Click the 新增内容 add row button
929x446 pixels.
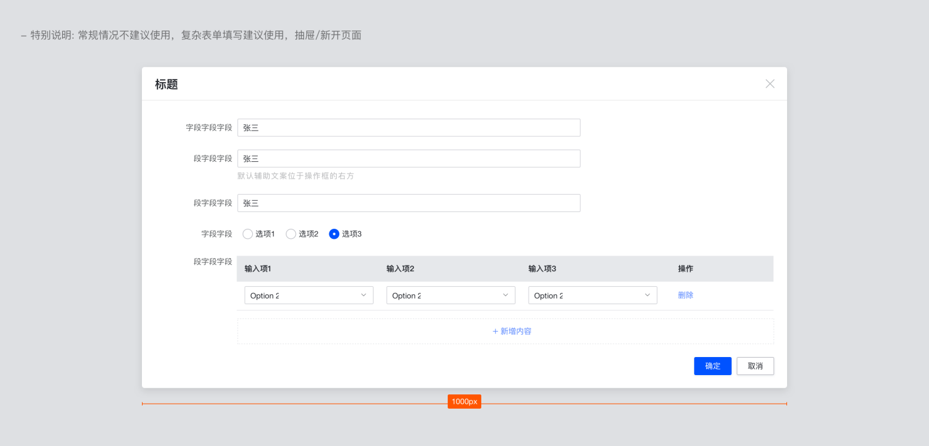coord(506,332)
